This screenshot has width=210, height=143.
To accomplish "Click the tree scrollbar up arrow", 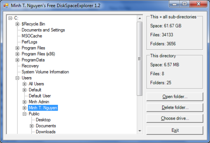I will click(x=140, y=18).
